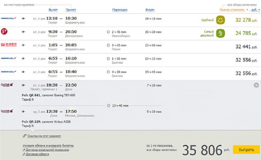Screen dimensions: 261x160
Task: Expand the 6:55 – 16:10 Aeroflot flight
Action: [130, 60]
